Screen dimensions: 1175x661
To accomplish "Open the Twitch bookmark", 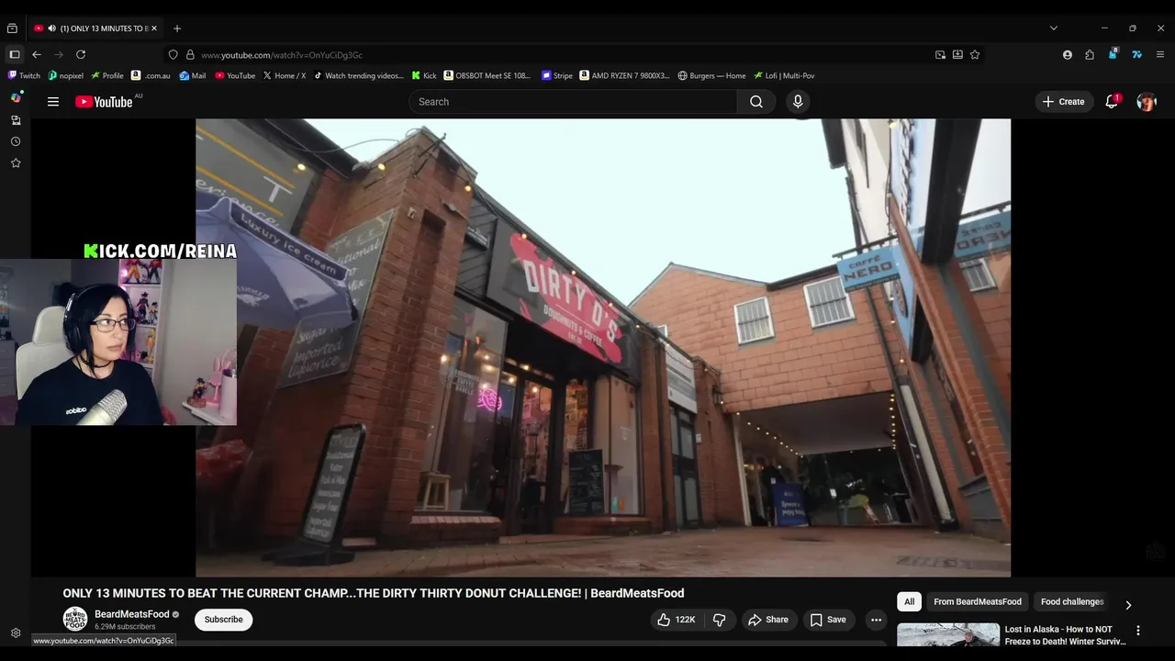I will point(24,76).
